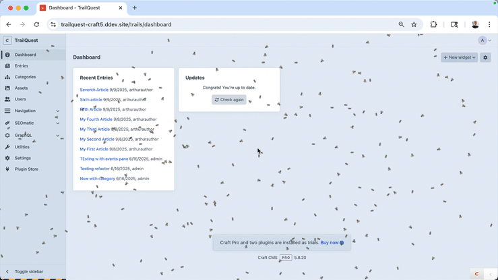The image size is (498, 280).
Task: Open dashboard widget settings gear
Action: coord(485,57)
